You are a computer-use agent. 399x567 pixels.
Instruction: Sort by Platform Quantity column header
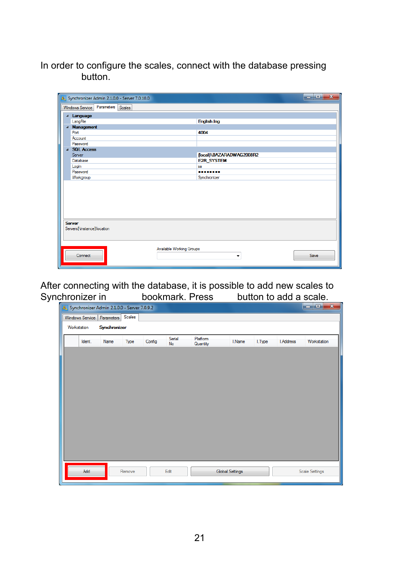click(x=211, y=341)
